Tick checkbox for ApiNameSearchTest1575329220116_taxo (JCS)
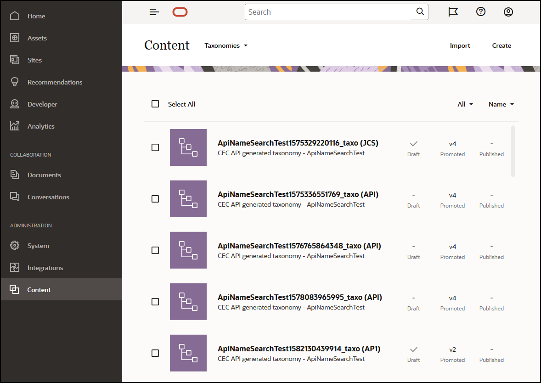 [x=155, y=147]
